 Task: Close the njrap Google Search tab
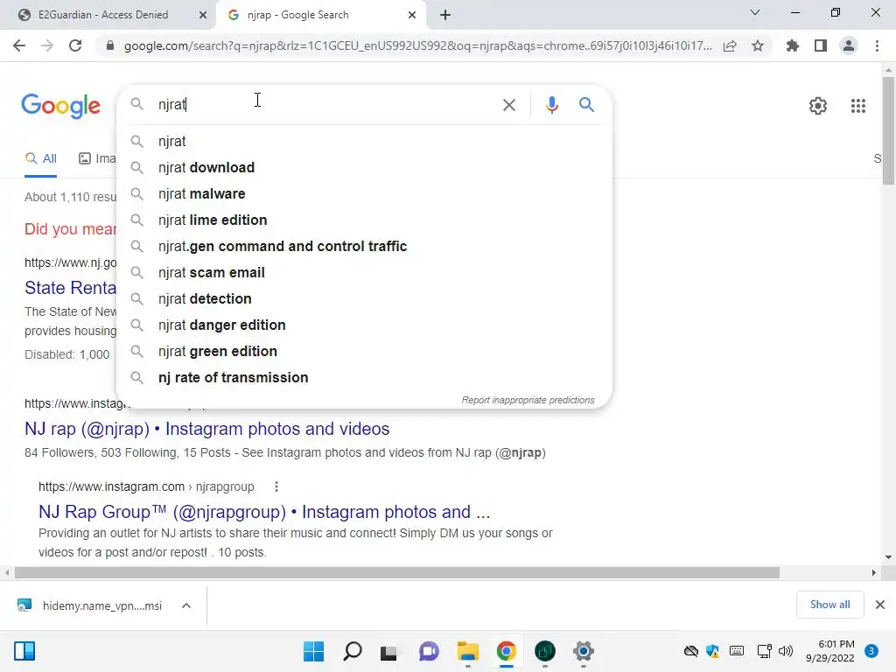coord(412,15)
